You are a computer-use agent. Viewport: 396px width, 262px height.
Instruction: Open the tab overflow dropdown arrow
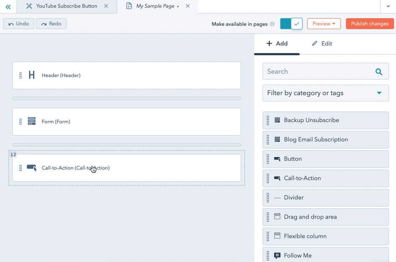coord(388,6)
